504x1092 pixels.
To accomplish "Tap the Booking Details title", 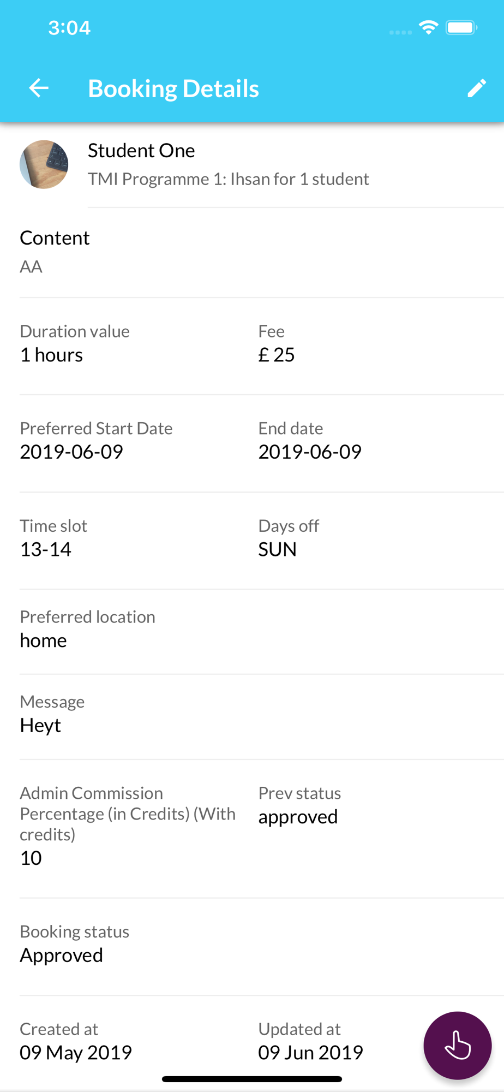I will pos(173,88).
